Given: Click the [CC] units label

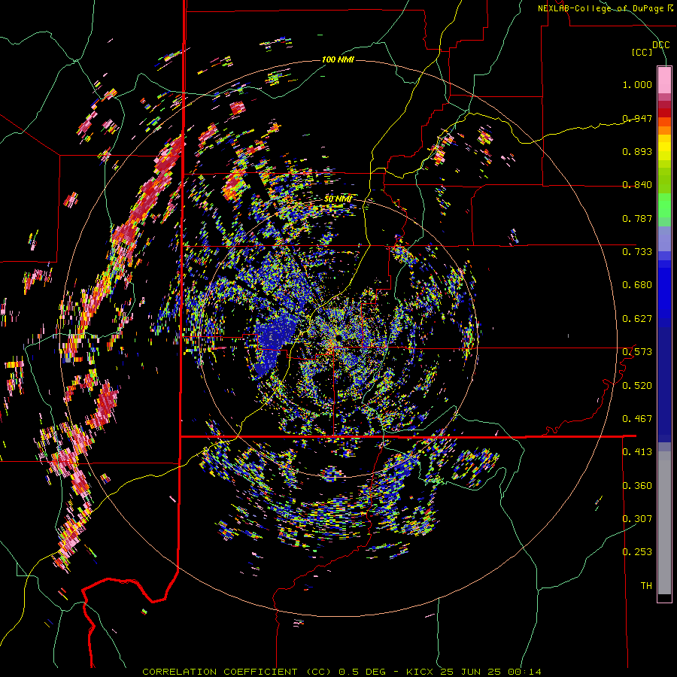Looking at the screenshot, I should click(x=642, y=52).
